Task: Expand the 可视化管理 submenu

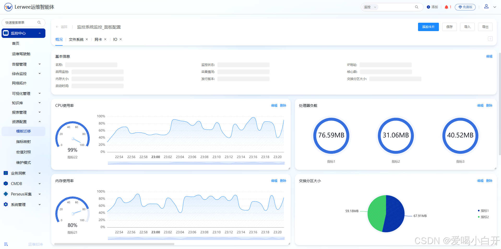Action: 40,93
